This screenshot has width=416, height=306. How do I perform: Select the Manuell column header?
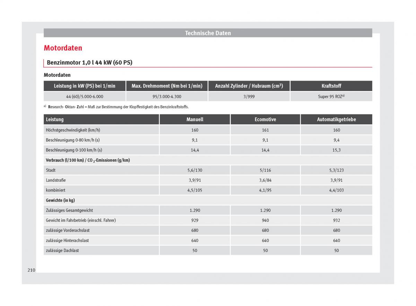[194, 119]
